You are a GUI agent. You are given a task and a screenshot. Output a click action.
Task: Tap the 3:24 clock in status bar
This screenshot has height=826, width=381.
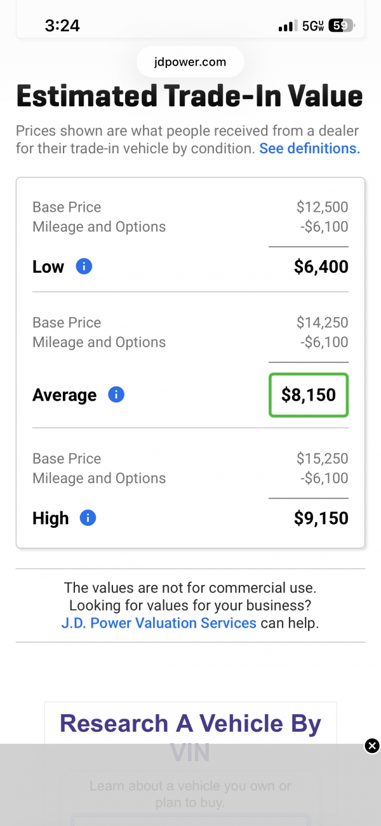(62, 25)
